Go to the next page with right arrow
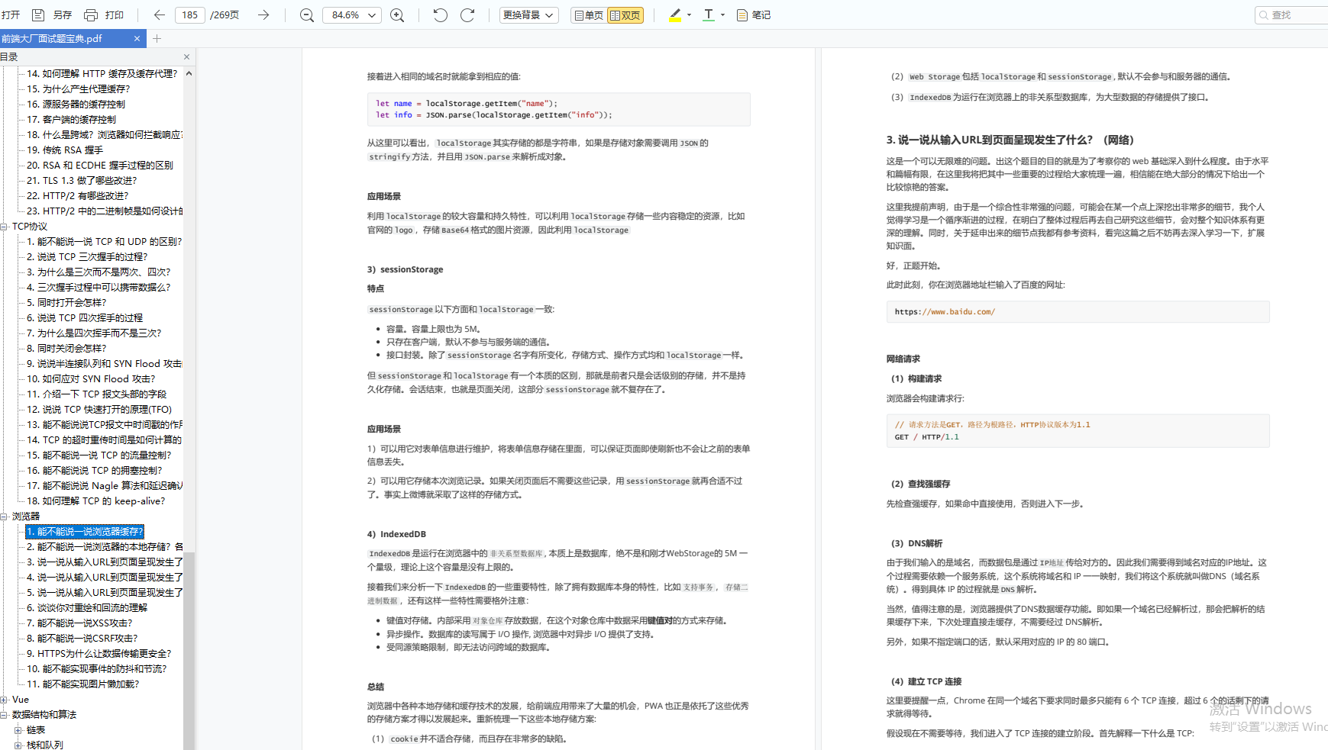Image resolution: width=1328 pixels, height=750 pixels. tap(263, 14)
